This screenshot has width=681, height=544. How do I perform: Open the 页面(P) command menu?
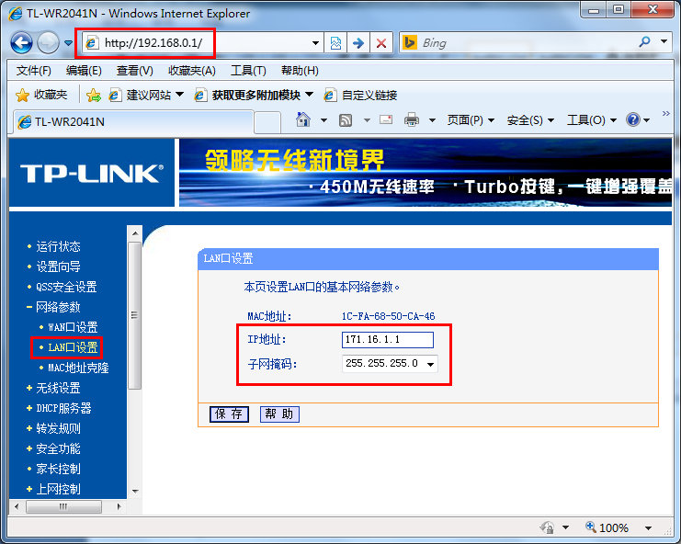click(471, 119)
